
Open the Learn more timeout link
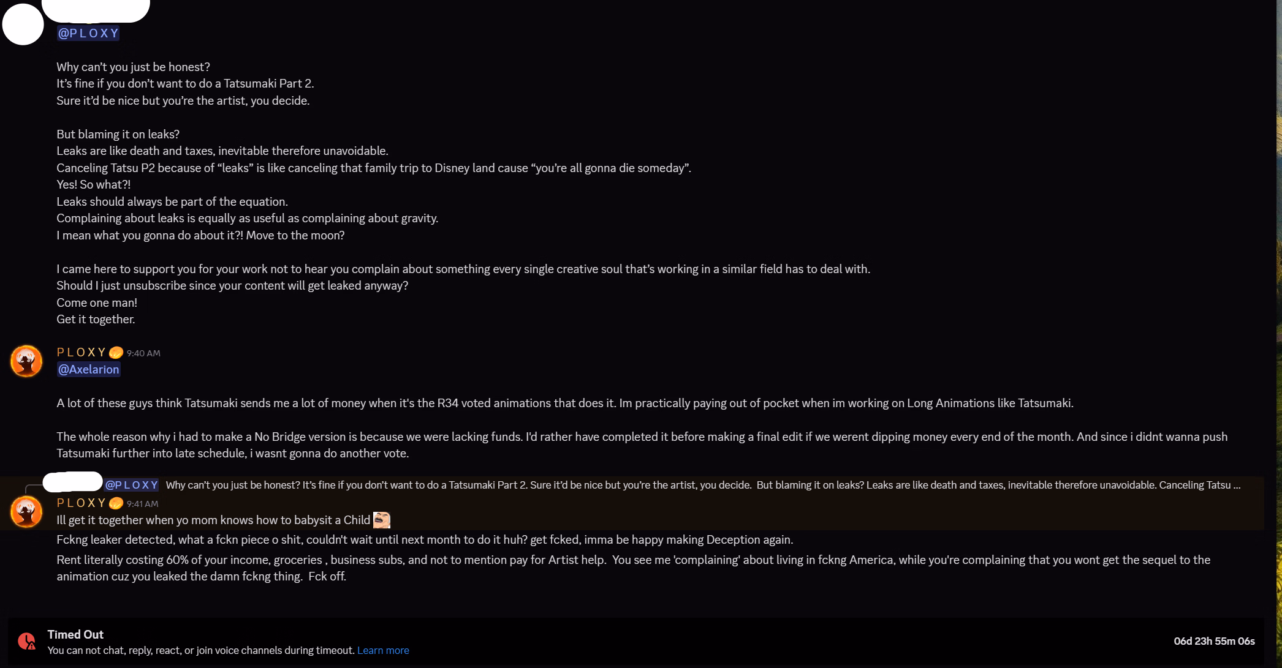[383, 650]
